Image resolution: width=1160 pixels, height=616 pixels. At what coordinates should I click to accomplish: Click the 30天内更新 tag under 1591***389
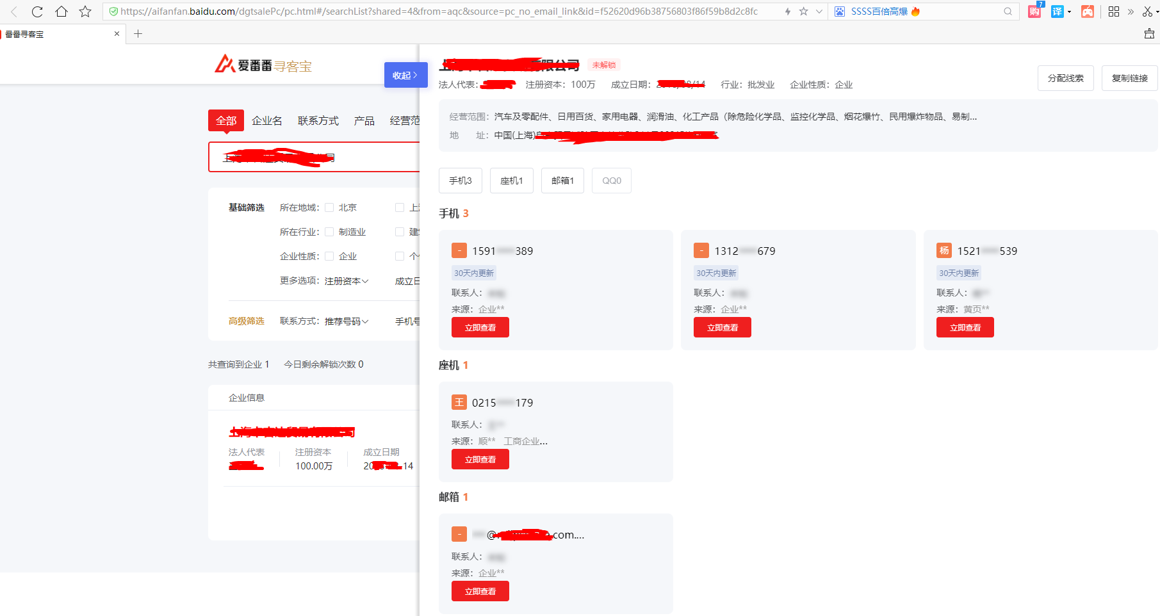click(x=474, y=273)
